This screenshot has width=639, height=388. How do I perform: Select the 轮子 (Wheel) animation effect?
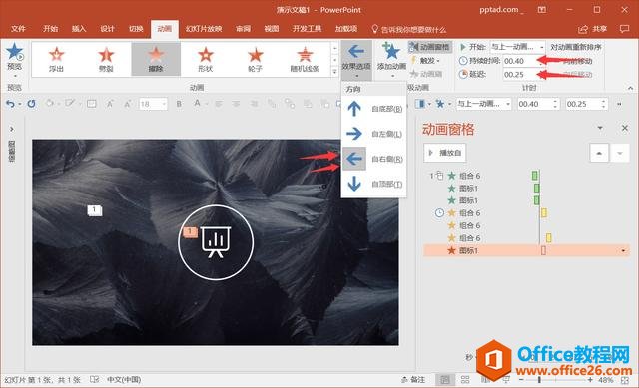pyautogui.click(x=256, y=59)
